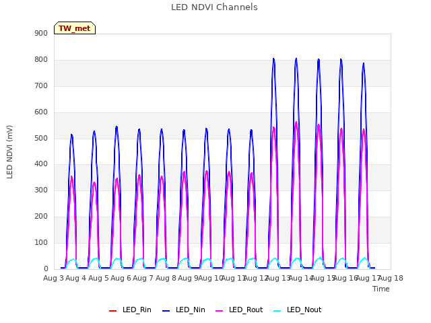The width and height of the screenshot is (431, 323).
Task: Click the 500 y-axis tick label
Action: click(x=41, y=138)
